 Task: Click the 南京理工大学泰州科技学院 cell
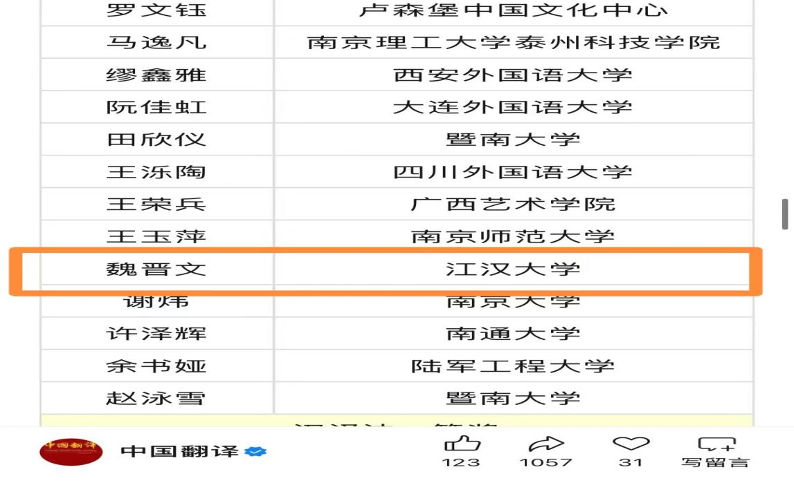tap(513, 42)
